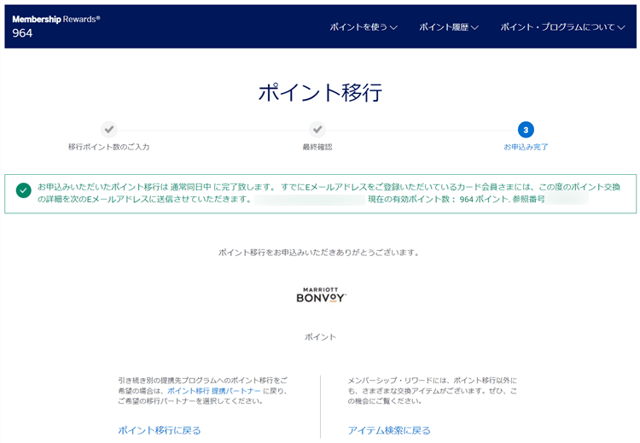The height and width of the screenshot is (443, 640).
Task: Click the 964 points balance in header
Action: 23,34
